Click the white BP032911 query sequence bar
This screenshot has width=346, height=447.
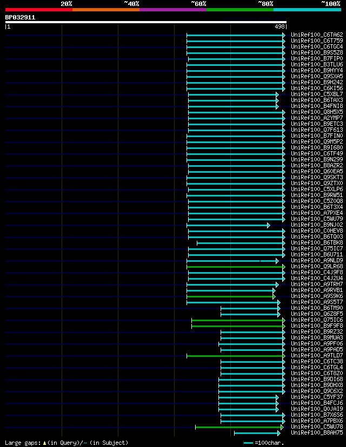[x=146, y=22]
